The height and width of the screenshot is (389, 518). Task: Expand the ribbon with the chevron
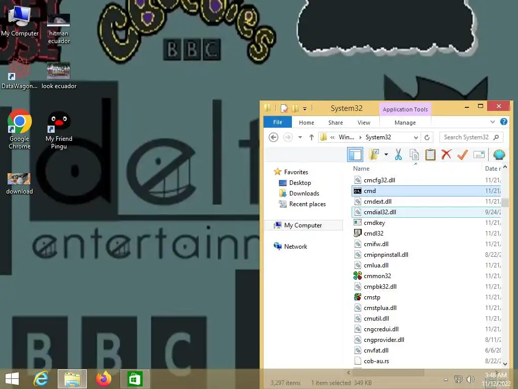[493, 122]
